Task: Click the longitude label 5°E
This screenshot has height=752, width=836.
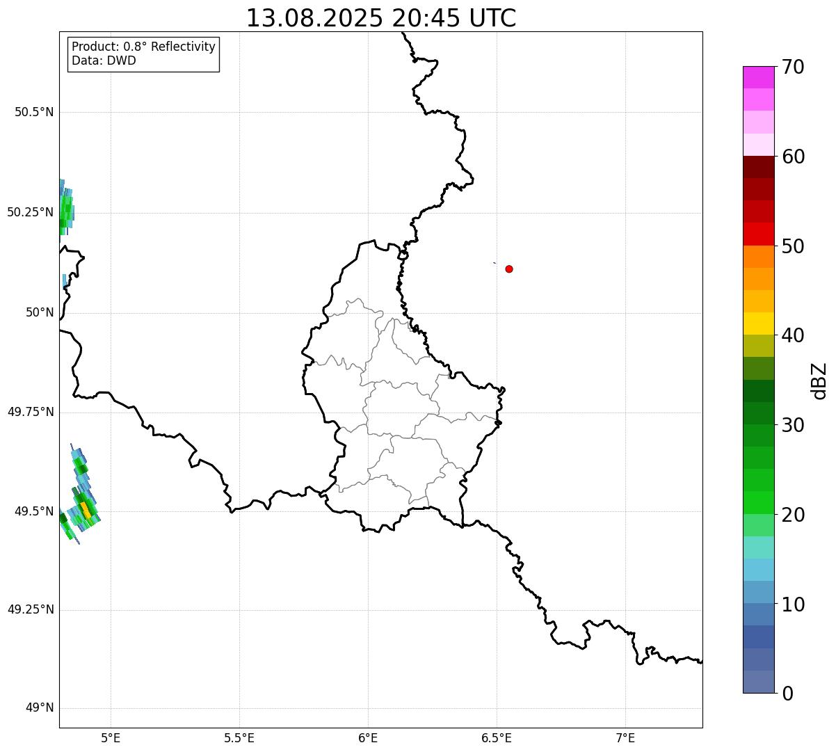Action: point(111,737)
